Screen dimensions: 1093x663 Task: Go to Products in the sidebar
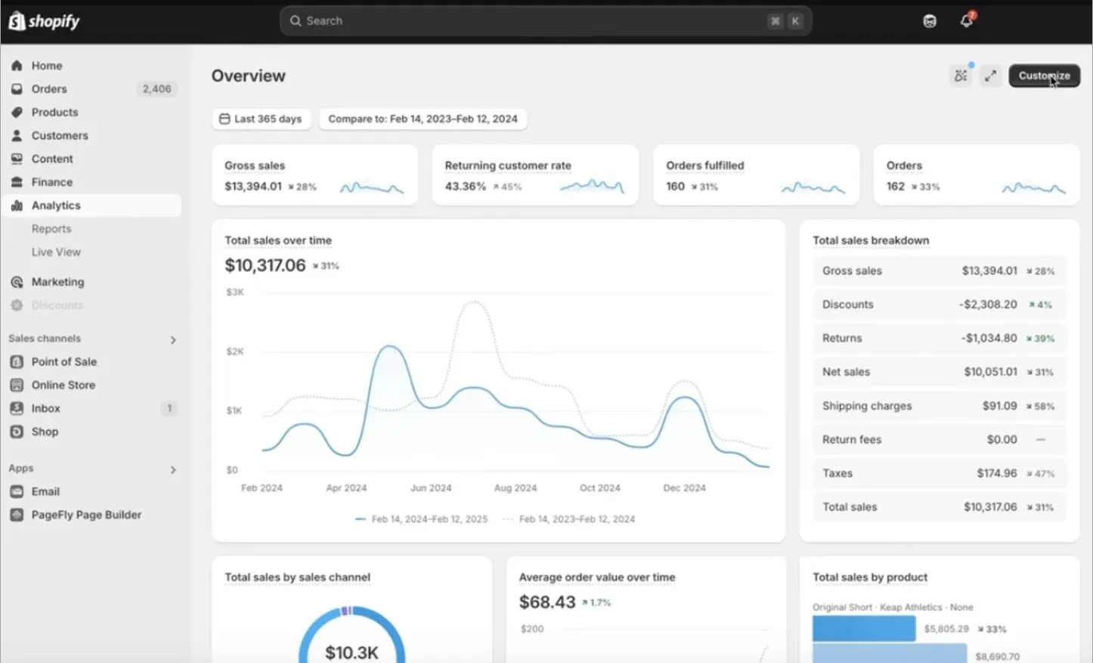point(54,113)
